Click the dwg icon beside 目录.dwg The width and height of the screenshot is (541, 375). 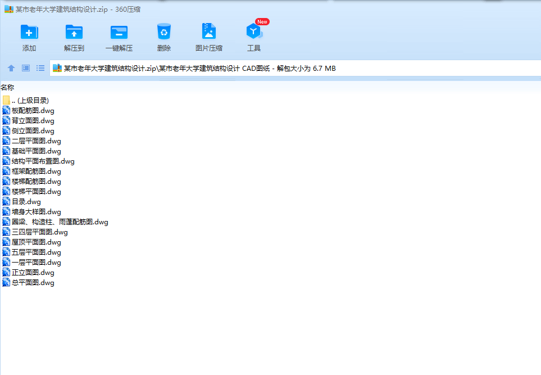coord(6,202)
